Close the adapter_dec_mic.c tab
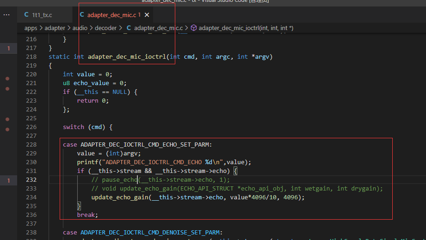The image size is (426, 240). 147,15
